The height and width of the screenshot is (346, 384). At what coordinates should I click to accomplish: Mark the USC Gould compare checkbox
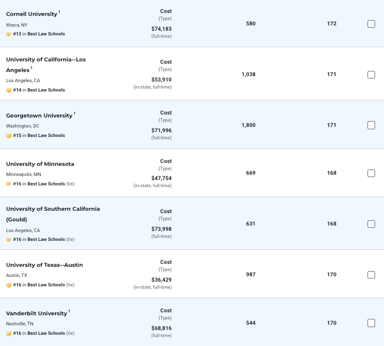[x=371, y=224]
